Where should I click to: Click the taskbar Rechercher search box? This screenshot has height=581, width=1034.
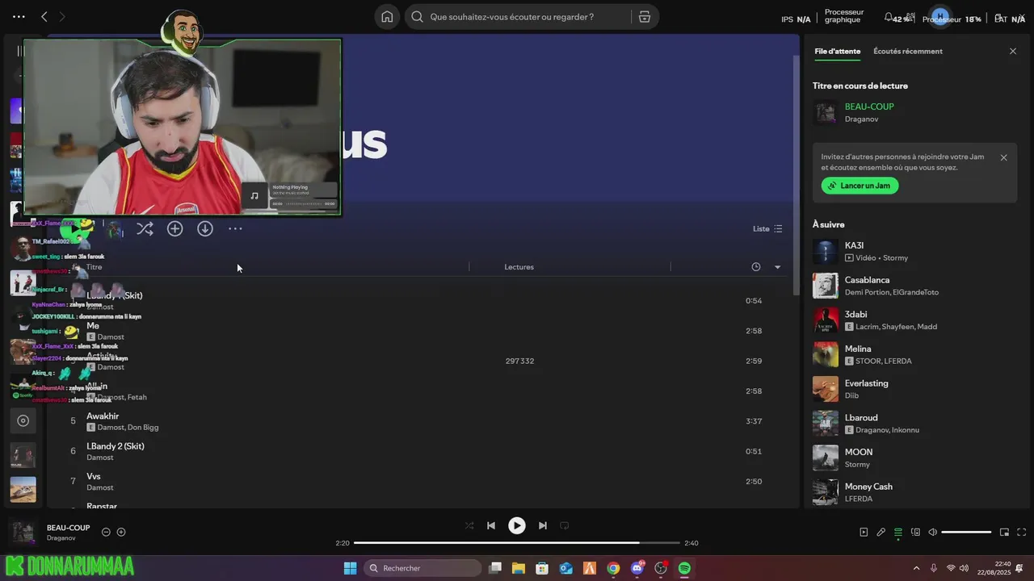click(x=421, y=568)
